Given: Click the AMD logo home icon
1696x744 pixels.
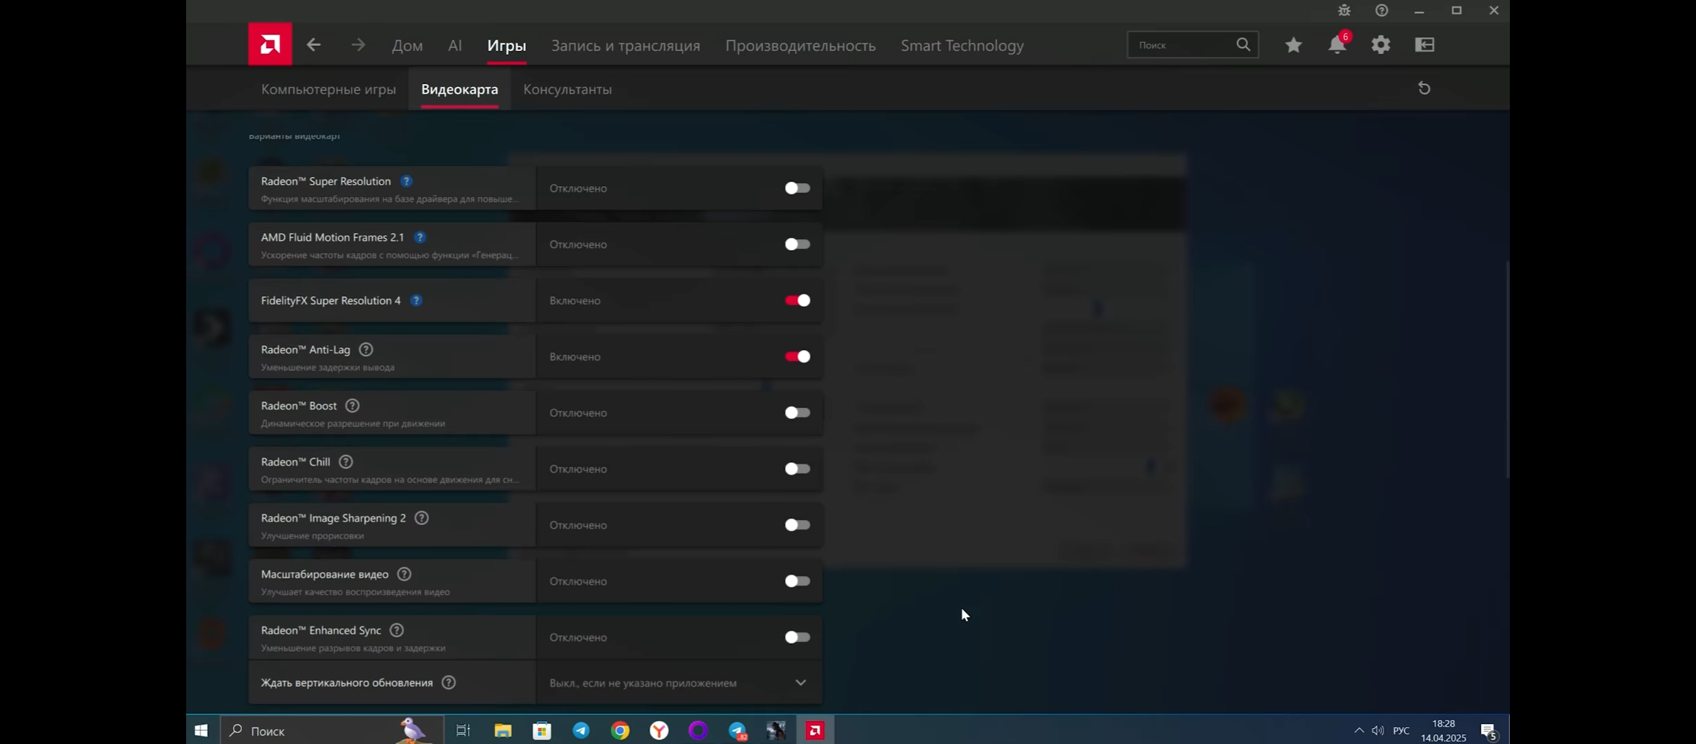Looking at the screenshot, I should 270,45.
